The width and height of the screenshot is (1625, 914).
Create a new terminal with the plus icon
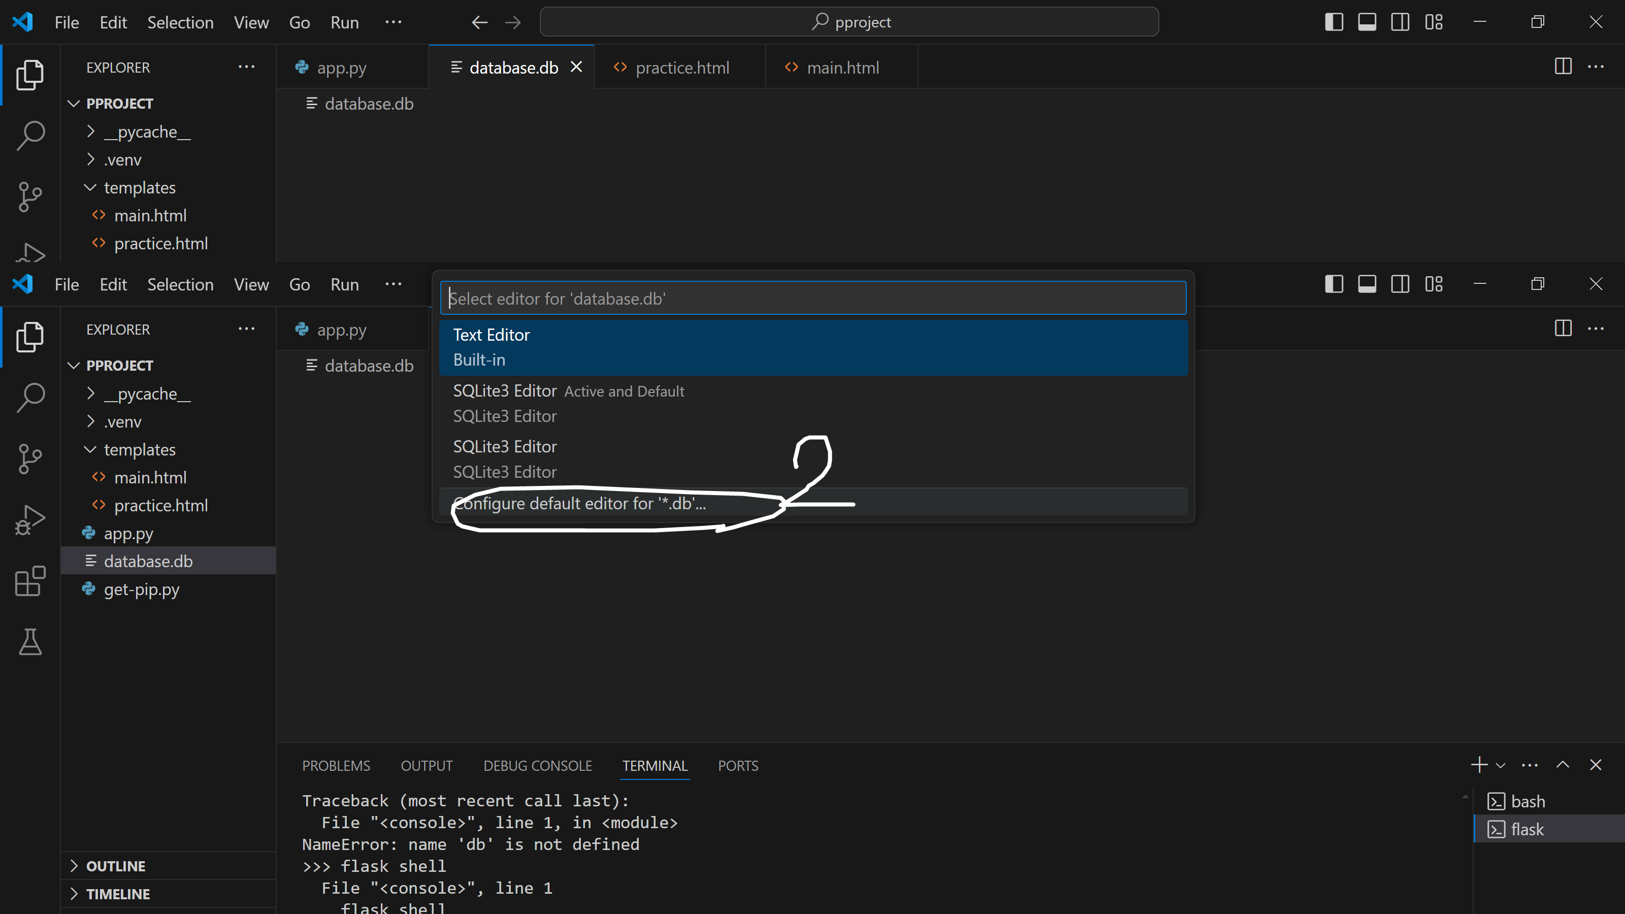(x=1479, y=765)
